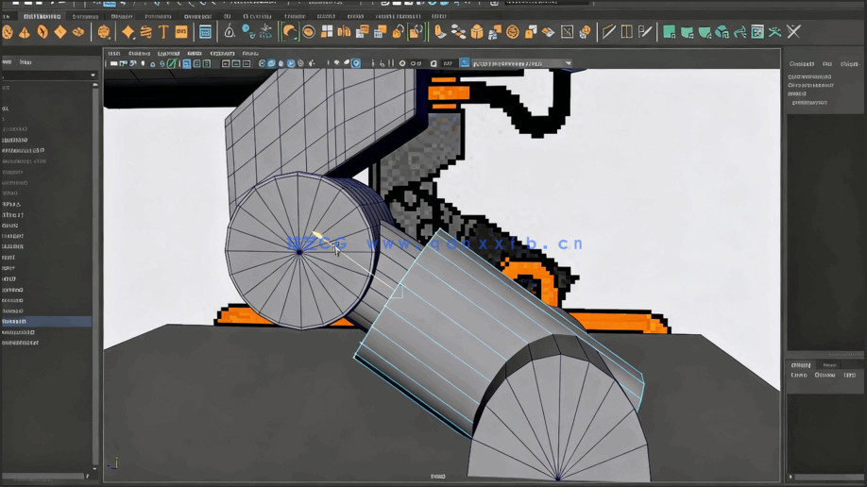Select the T-shaped type tool icon

point(163,32)
